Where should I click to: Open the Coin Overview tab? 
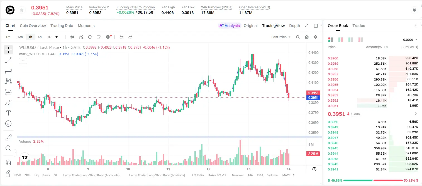click(33, 26)
